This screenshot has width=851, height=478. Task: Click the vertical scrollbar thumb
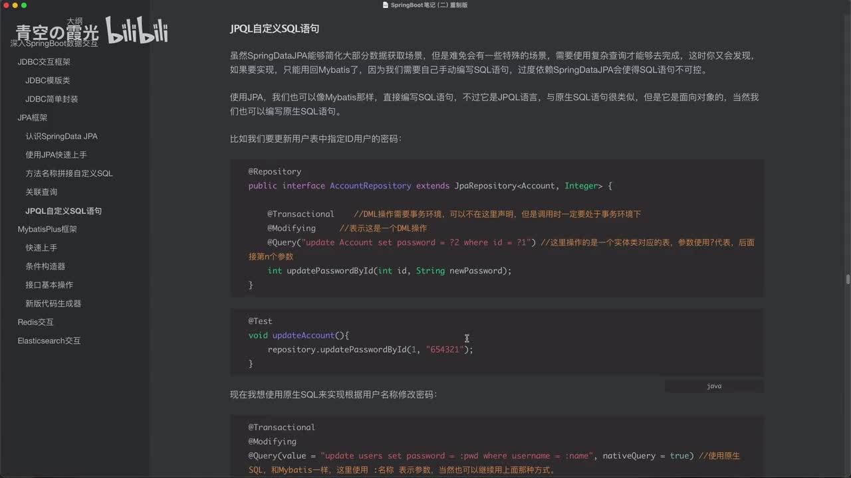pyautogui.click(x=848, y=279)
